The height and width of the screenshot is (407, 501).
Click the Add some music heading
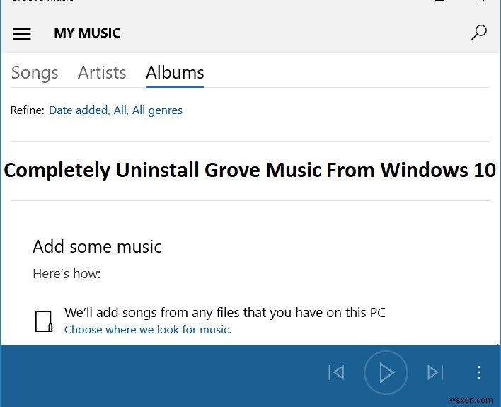[97, 246]
